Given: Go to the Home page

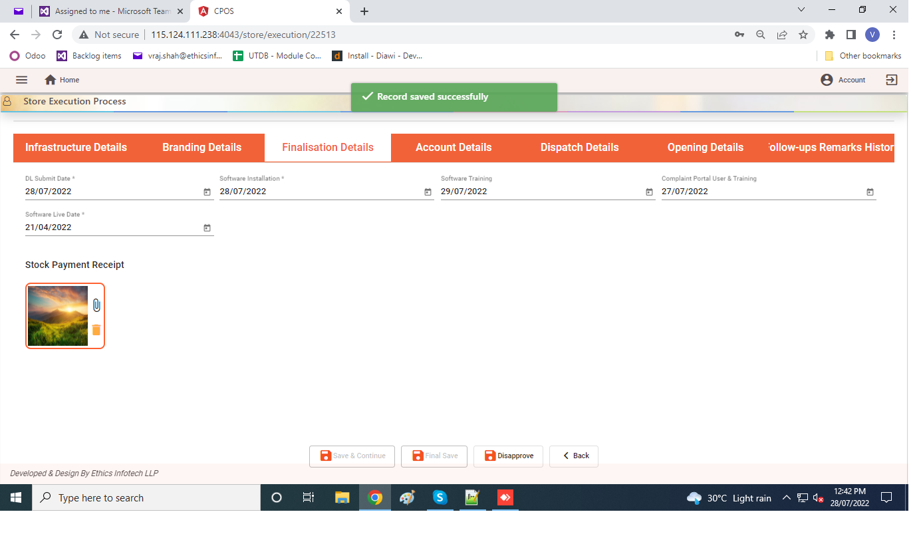Looking at the screenshot, I should pyautogui.click(x=62, y=80).
